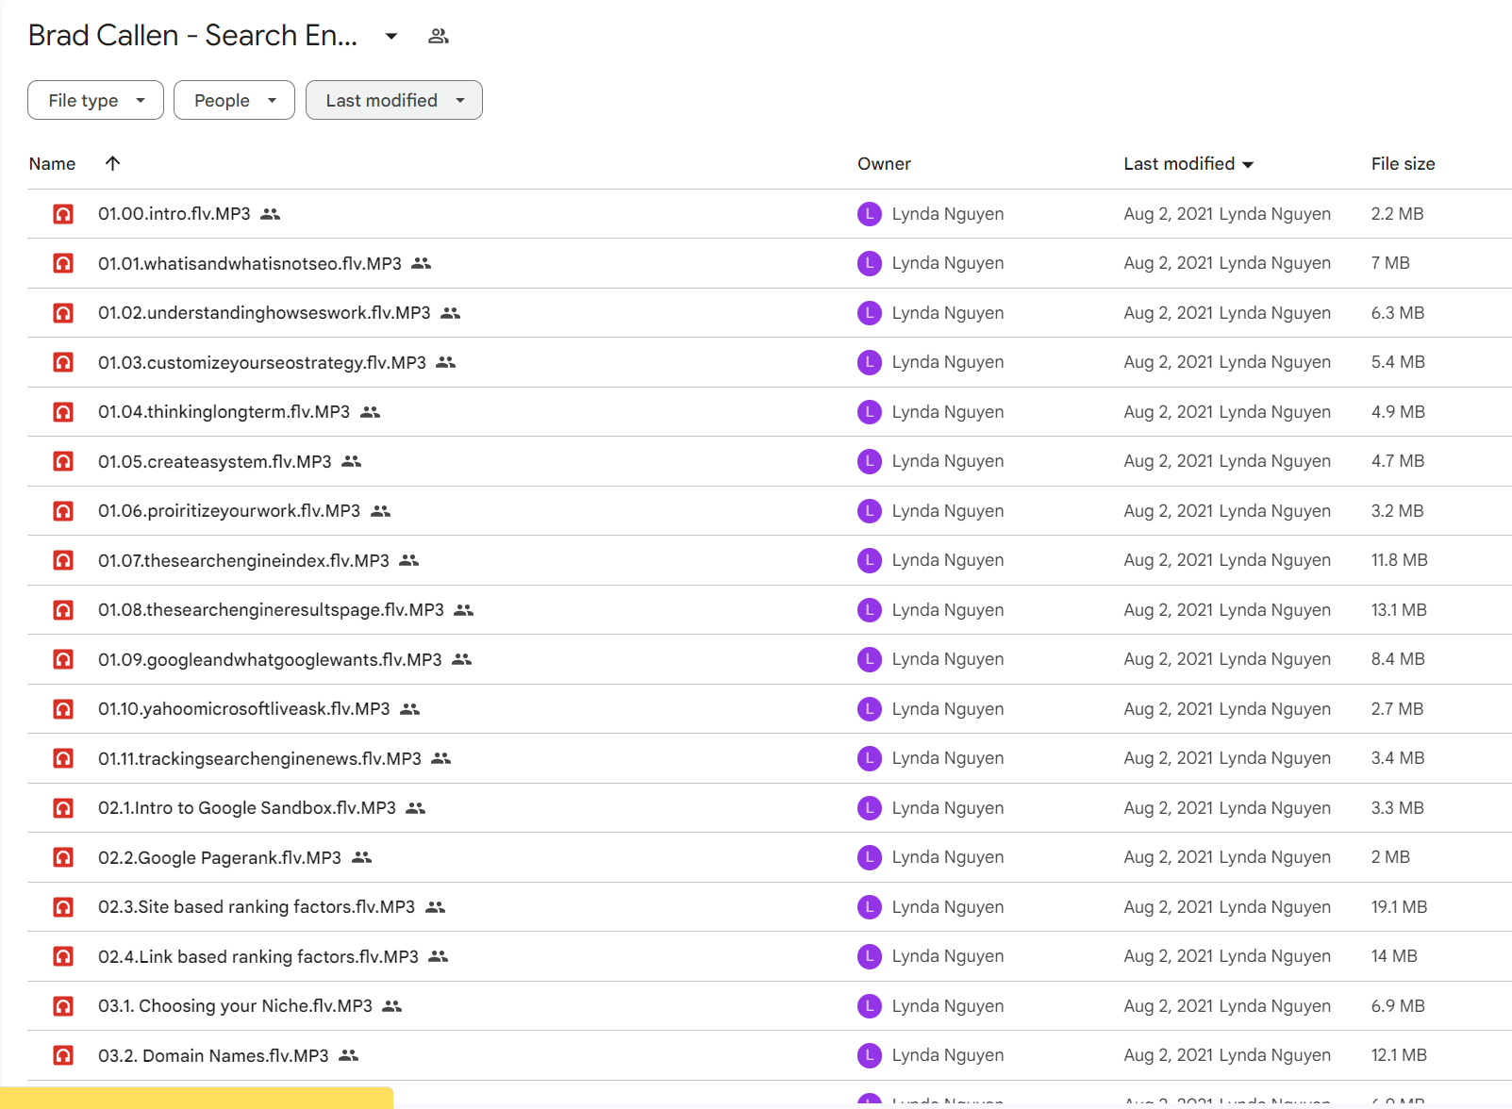
Task: Click audio icon of 01.01.whatisandwhatisnotseo.flv.MP3
Action: [63, 263]
